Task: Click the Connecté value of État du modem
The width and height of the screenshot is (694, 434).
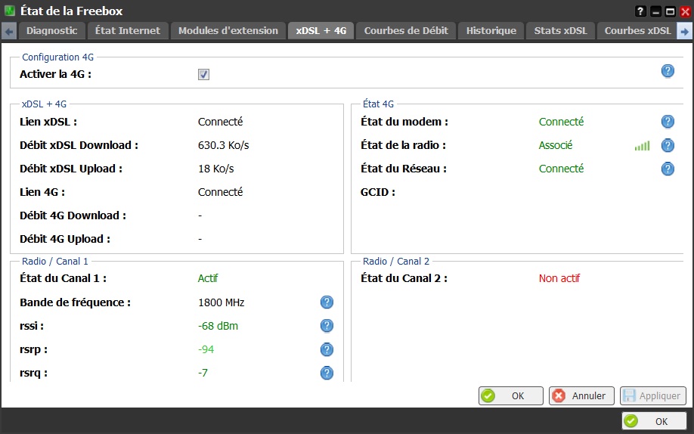Action: (x=561, y=122)
